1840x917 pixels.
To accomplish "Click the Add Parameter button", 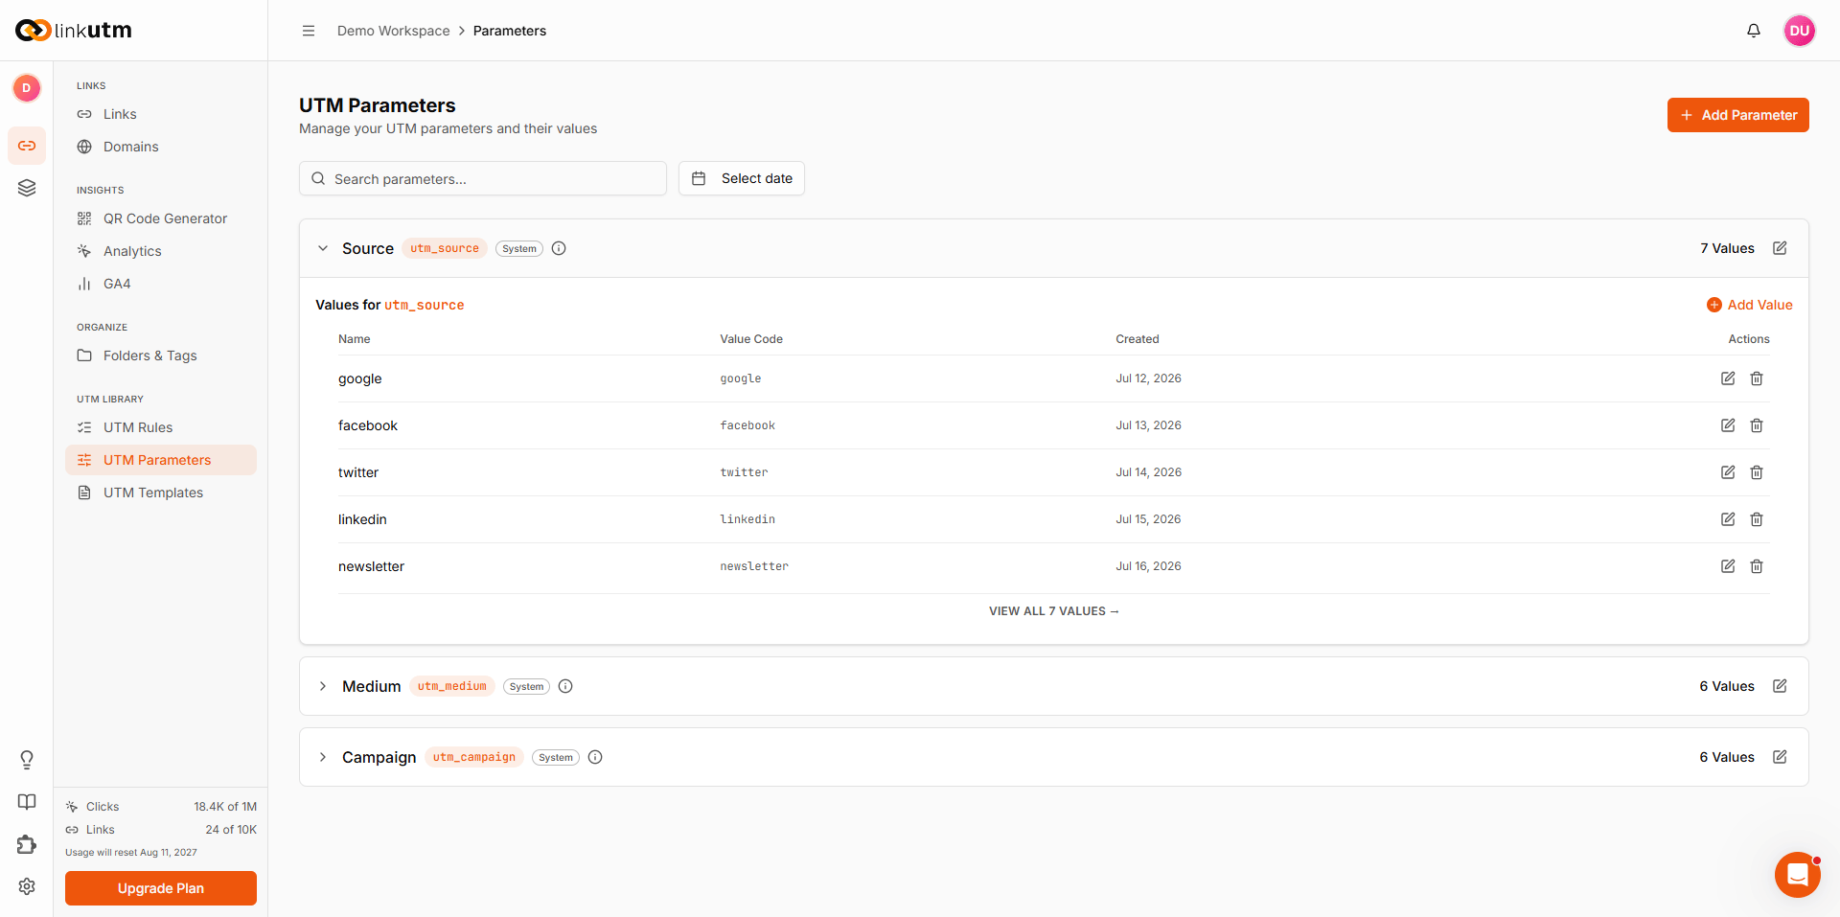I will pyautogui.click(x=1737, y=115).
